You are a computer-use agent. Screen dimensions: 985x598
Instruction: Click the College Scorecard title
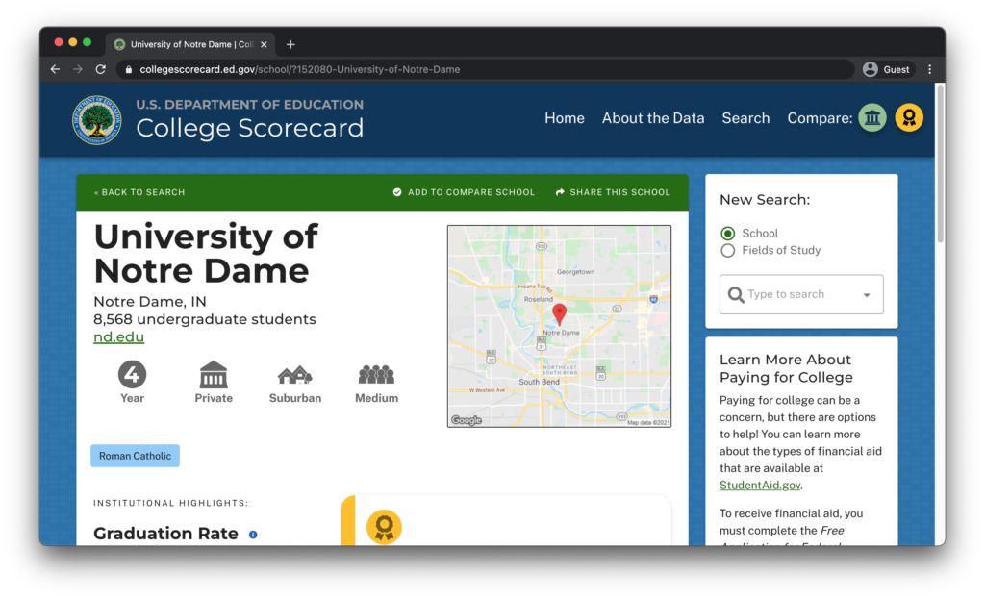(x=250, y=128)
